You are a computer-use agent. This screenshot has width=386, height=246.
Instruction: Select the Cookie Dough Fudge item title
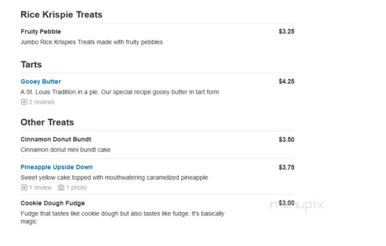point(53,203)
